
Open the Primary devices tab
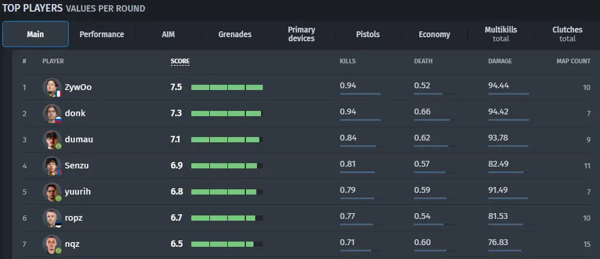pyautogui.click(x=302, y=34)
